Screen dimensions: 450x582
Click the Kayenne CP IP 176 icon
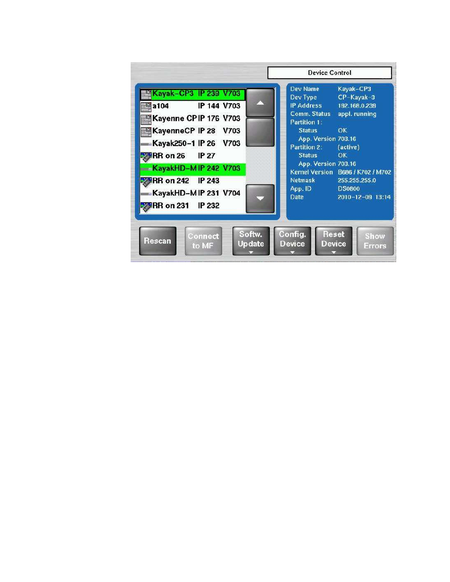pyautogui.click(x=146, y=119)
